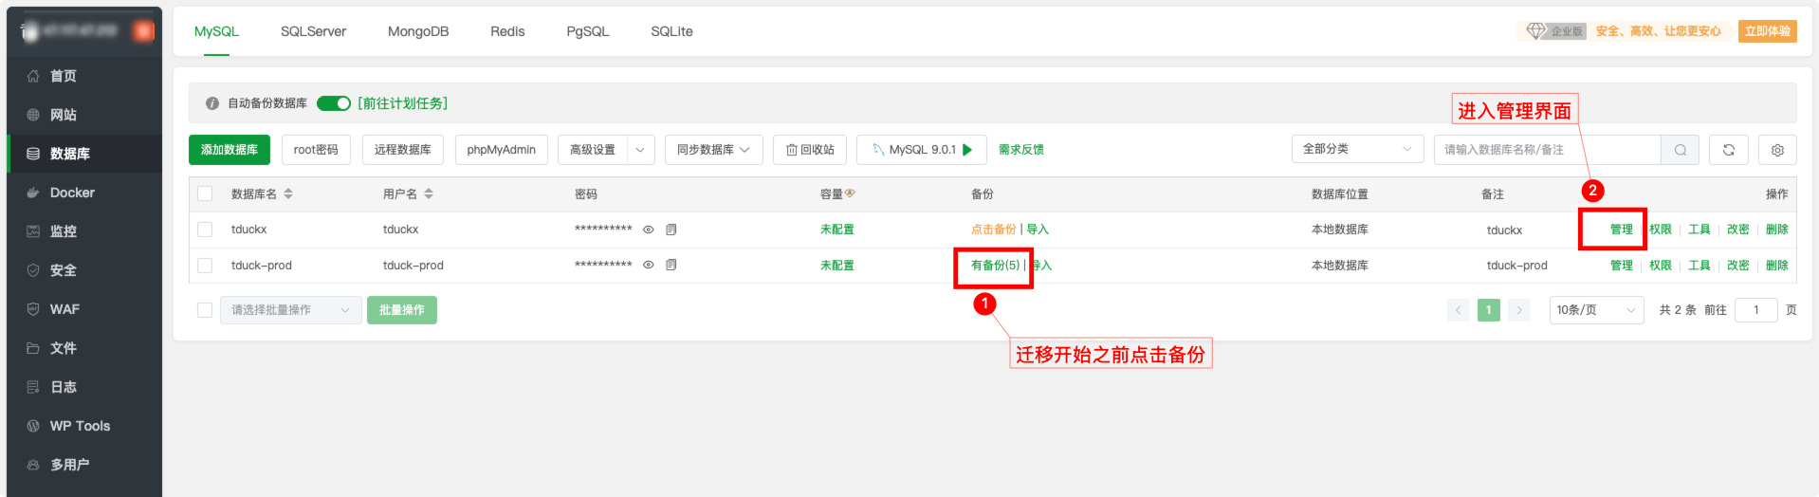
Task: Click the root密码 button
Action: point(316,150)
